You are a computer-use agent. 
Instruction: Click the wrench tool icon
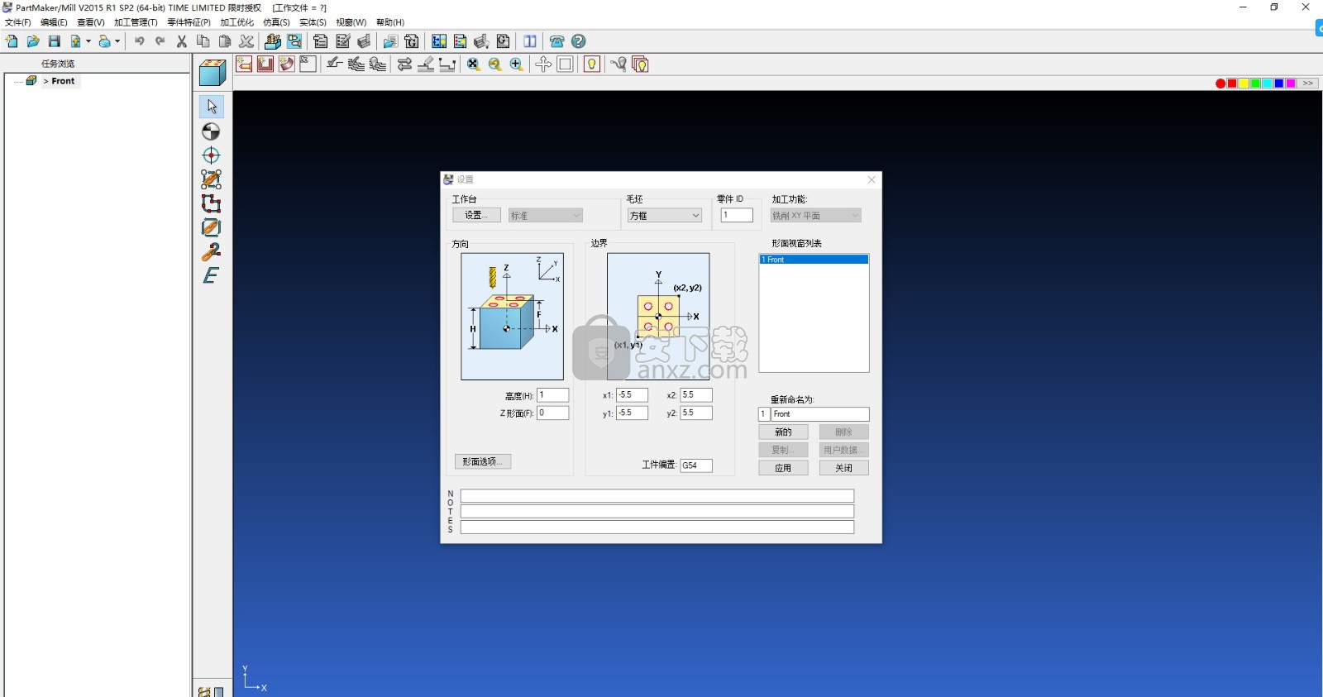click(212, 251)
